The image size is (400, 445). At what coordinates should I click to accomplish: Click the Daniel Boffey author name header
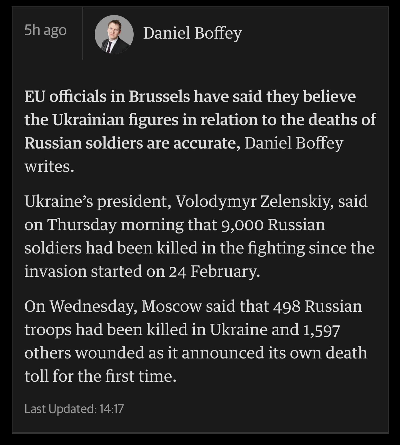coord(192,33)
